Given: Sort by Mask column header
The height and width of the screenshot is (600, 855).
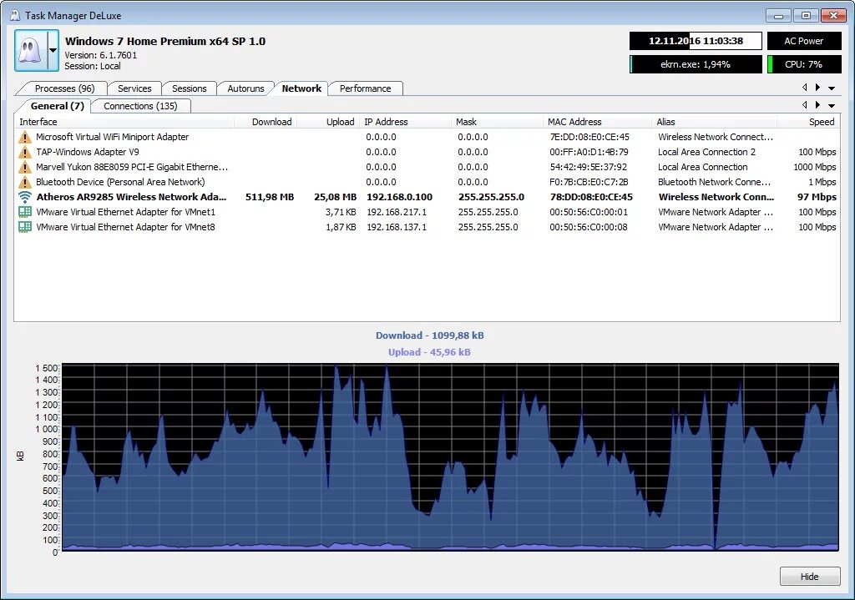Looking at the screenshot, I should [x=498, y=122].
